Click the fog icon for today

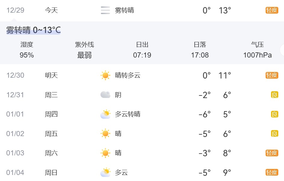[x=105, y=11]
